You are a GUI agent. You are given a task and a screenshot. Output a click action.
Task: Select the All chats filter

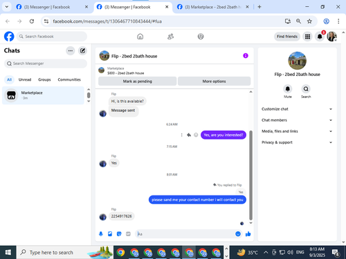tap(9, 79)
